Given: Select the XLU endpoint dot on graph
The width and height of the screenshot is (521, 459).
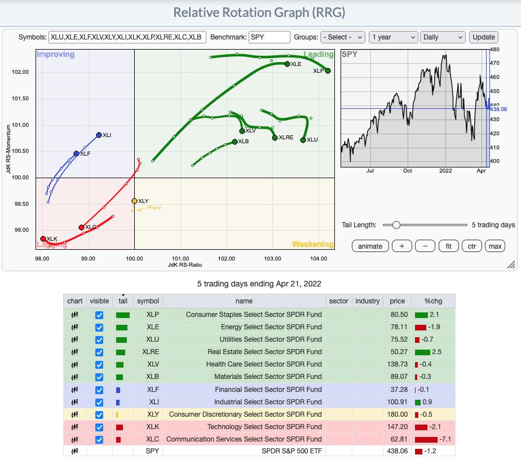Looking at the screenshot, I should pyautogui.click(x=303, y=140).
